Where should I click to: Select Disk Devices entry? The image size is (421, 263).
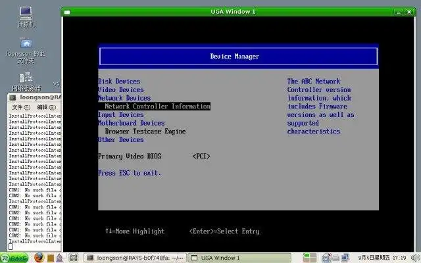[119, 82]
